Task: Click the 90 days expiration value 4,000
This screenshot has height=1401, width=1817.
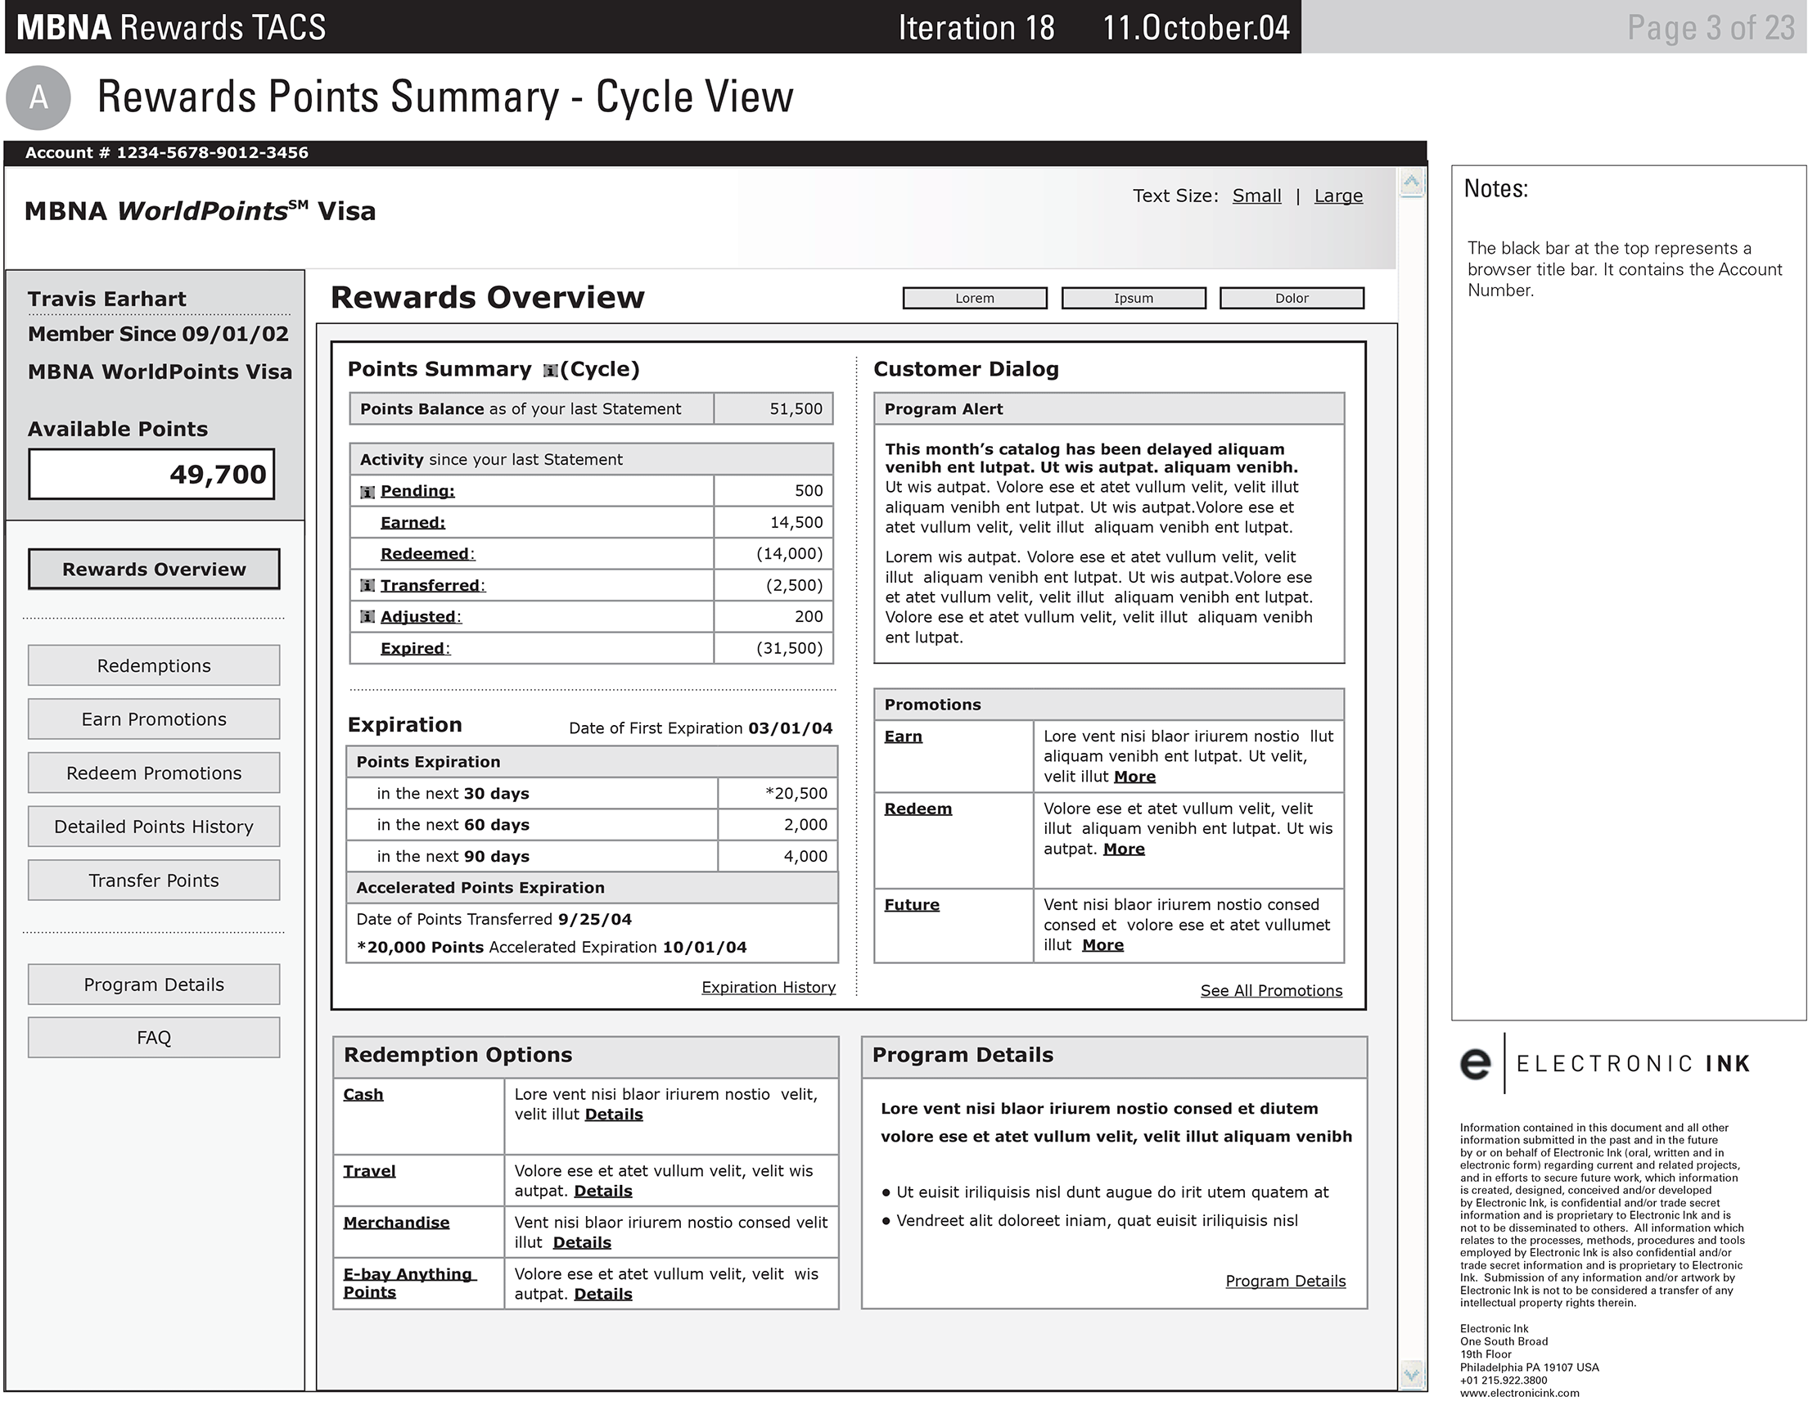Action: pos(805,856)
